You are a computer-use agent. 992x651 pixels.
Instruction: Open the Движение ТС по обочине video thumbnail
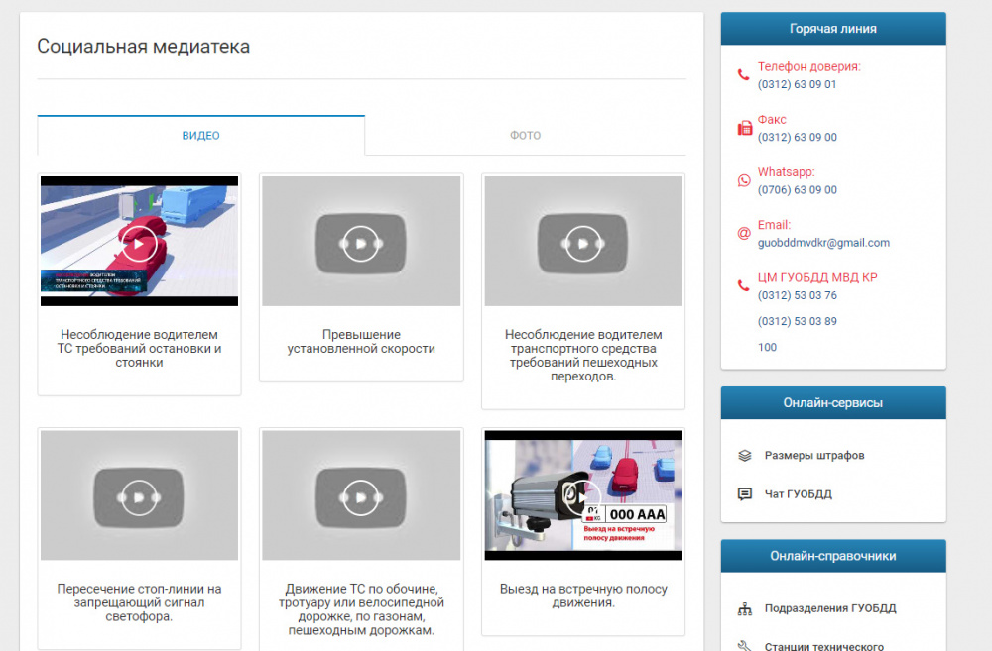(361, 495)
